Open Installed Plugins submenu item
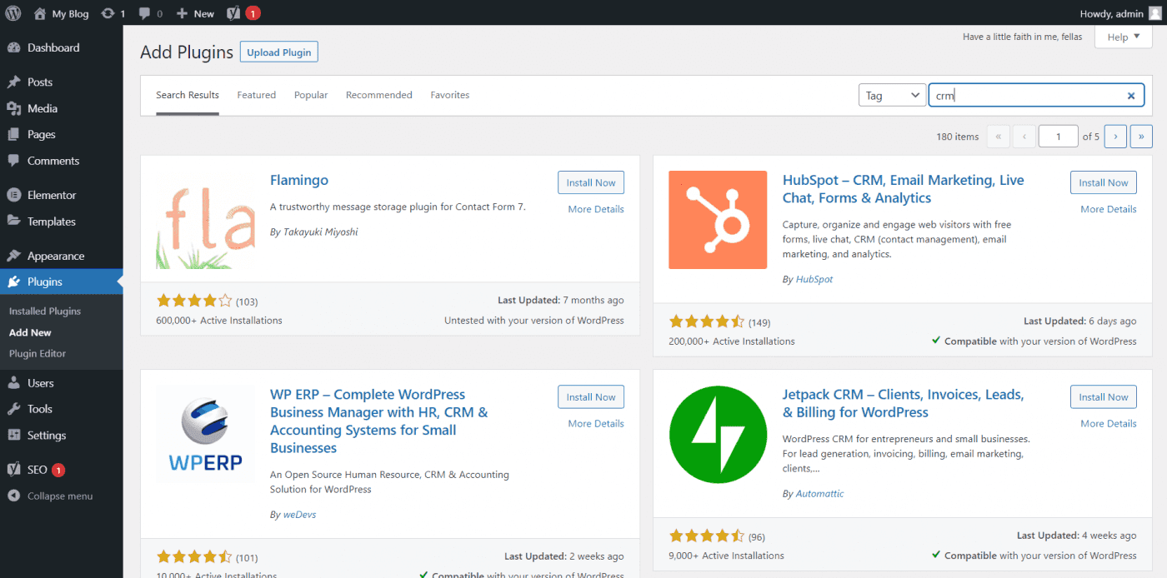Screen dimensions: 1167x578 45,311
